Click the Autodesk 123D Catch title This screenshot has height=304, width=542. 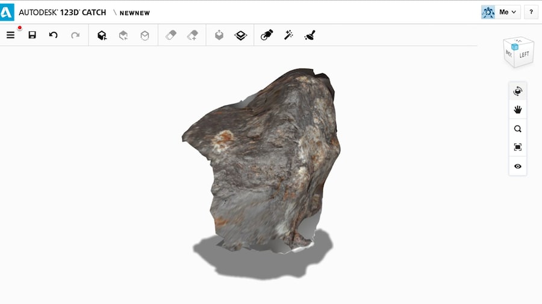[62, 13]
